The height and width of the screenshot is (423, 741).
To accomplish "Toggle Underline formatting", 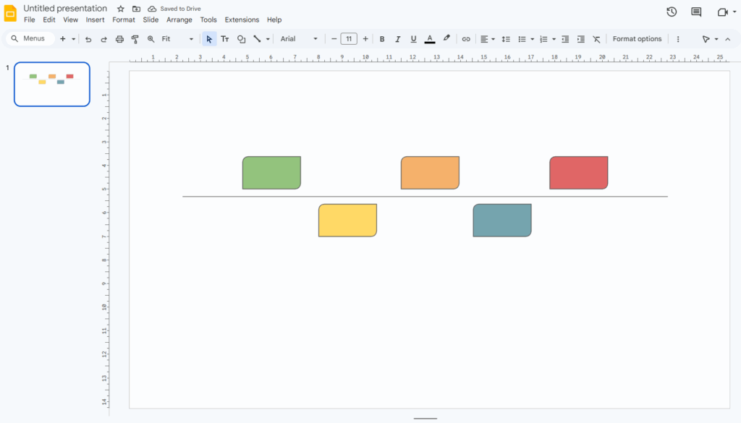I will coord(413,39).
